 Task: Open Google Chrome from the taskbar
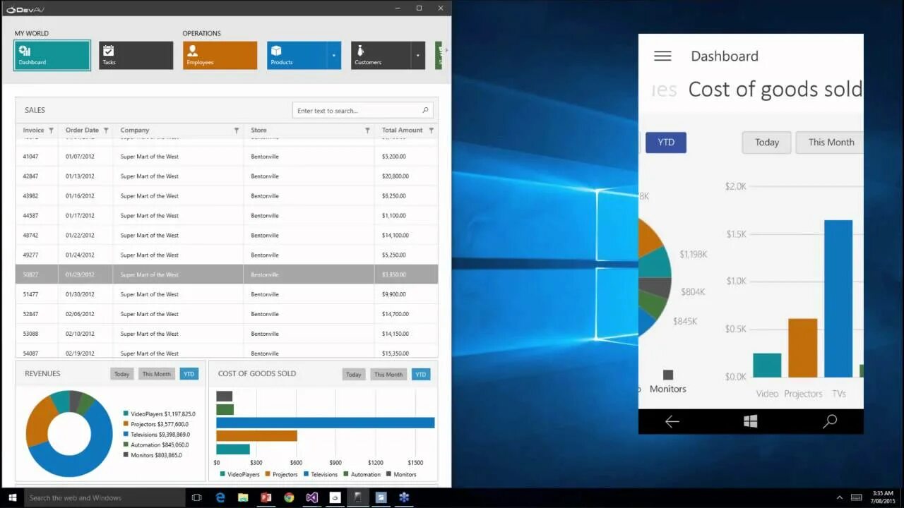289,497
